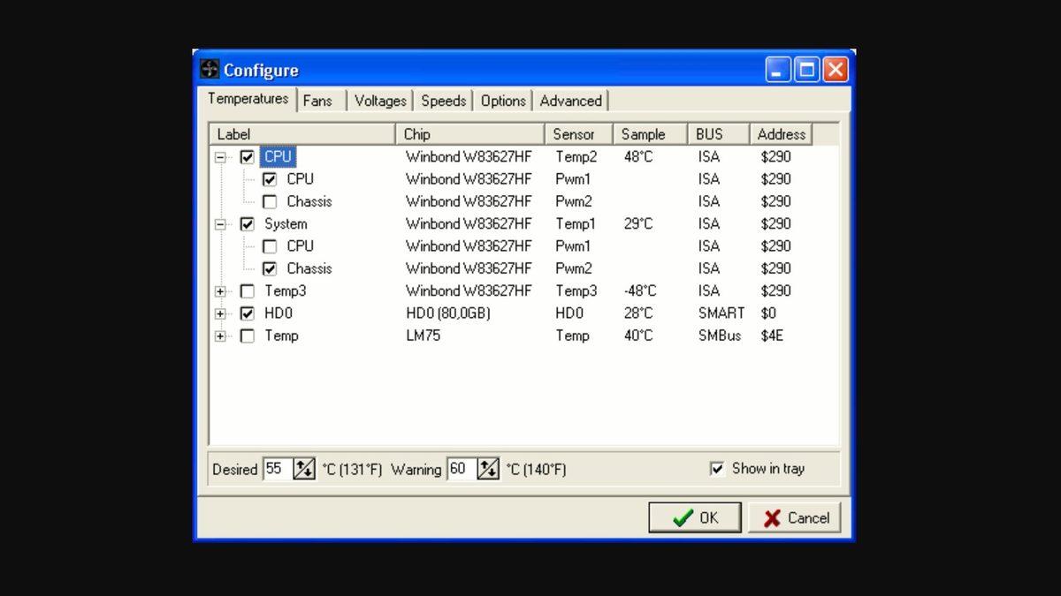The height and width of the screenshot is (596, 1061).
Task: Collapse the top CPU tree node
Action: [220, 157]
